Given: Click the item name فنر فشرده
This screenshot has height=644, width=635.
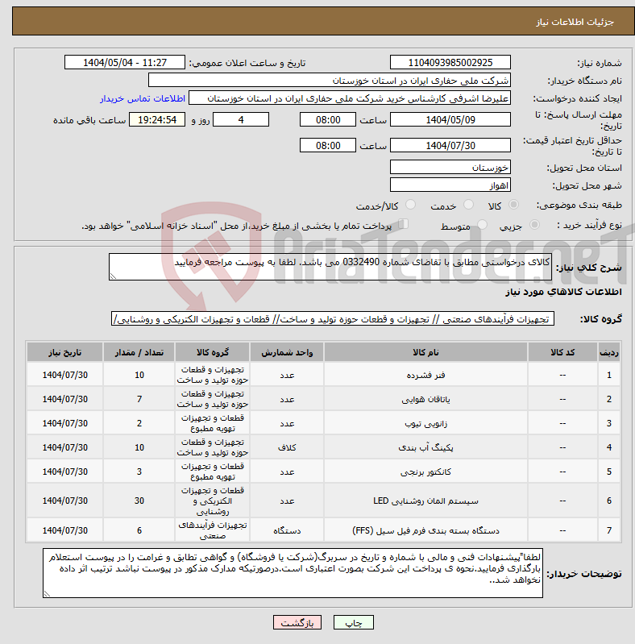Looking at the screenshot, I should pyautogui.click(x=425, y=375).
